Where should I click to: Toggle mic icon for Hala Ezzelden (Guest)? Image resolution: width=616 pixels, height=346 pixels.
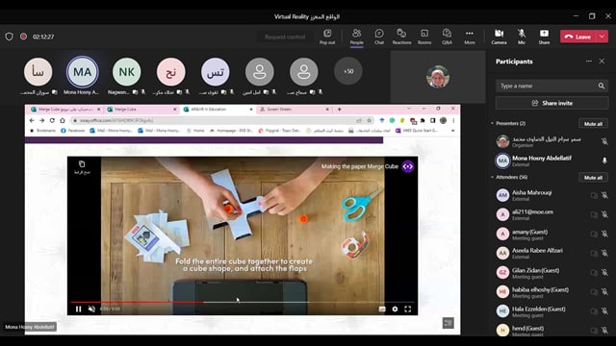point(604,311)
